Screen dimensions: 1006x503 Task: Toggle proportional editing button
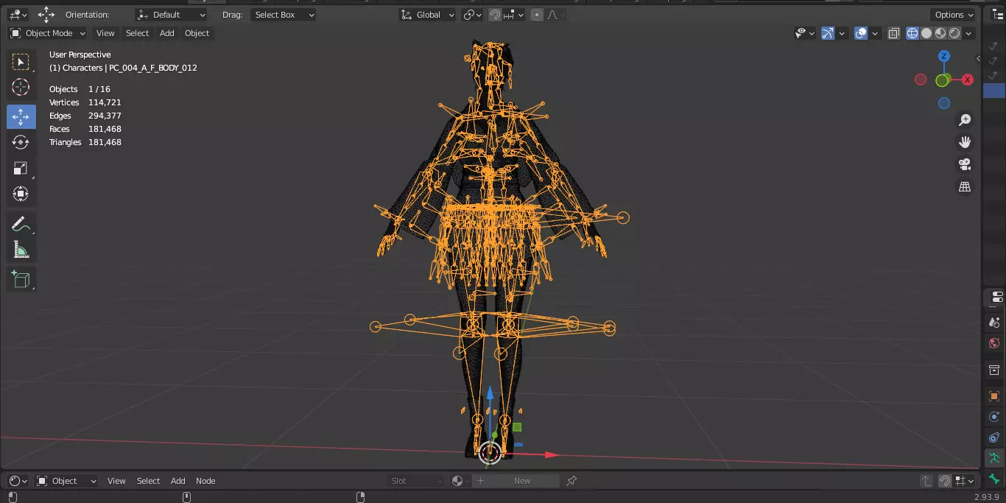(x=536, y=15)
